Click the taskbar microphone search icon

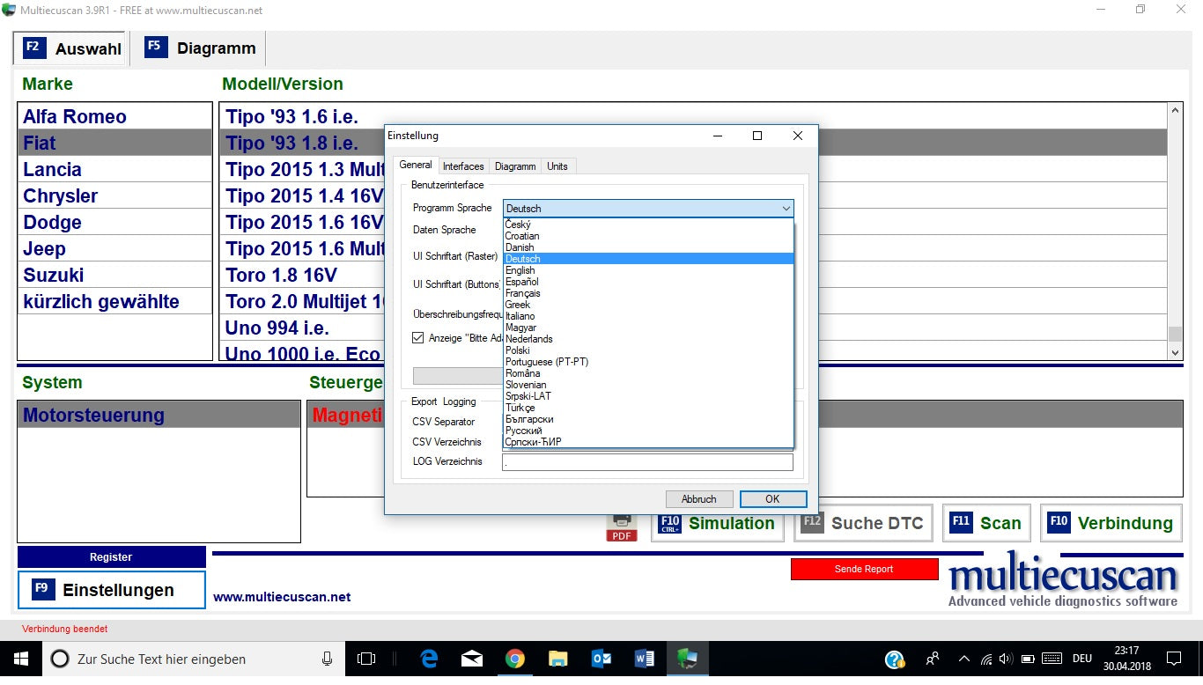[327, 659]
